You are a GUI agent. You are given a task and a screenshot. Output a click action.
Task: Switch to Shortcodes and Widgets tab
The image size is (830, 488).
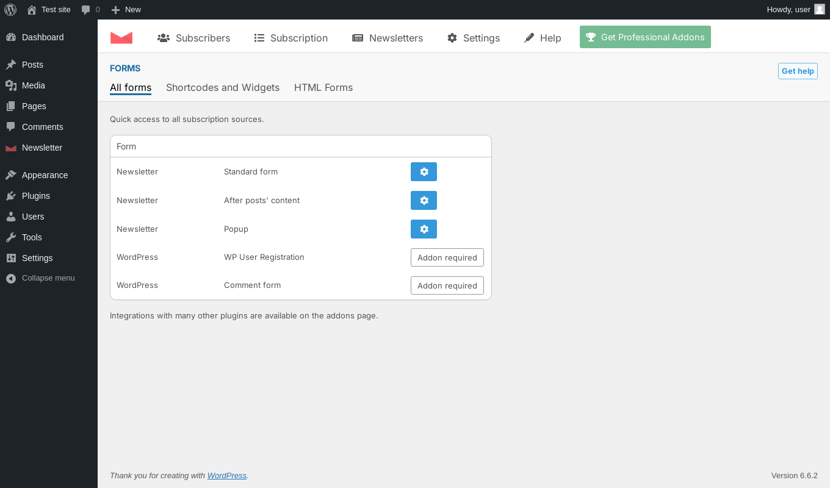pos(223,88)
